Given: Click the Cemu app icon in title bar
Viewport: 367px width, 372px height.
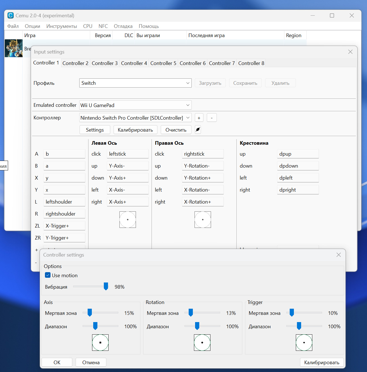Looking at the screenshot, I should click(11, 16).
